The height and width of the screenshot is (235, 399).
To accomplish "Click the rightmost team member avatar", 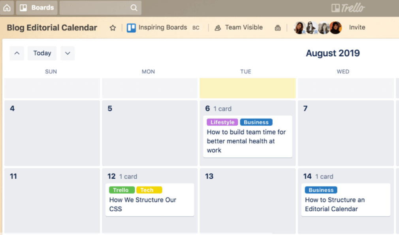I will coord(336,27).
